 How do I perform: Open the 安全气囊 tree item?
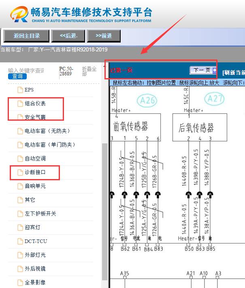coord(35,117)
